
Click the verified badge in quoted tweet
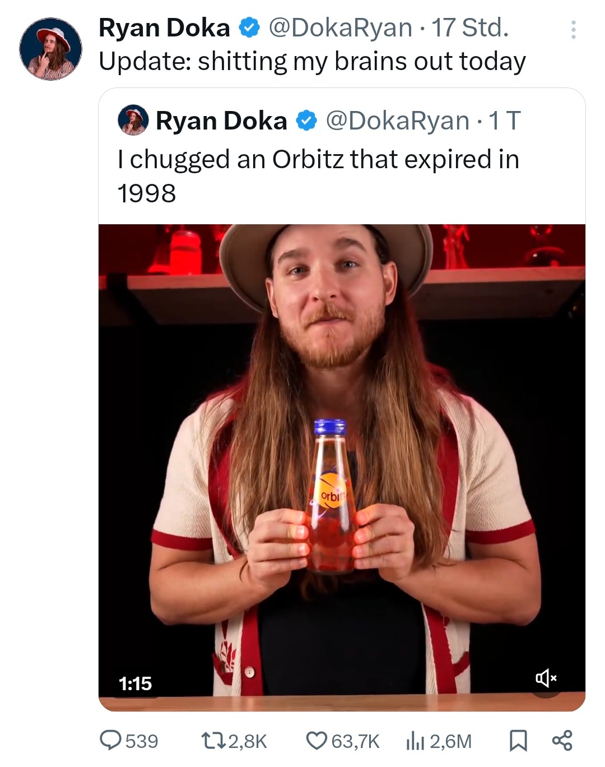306,121
